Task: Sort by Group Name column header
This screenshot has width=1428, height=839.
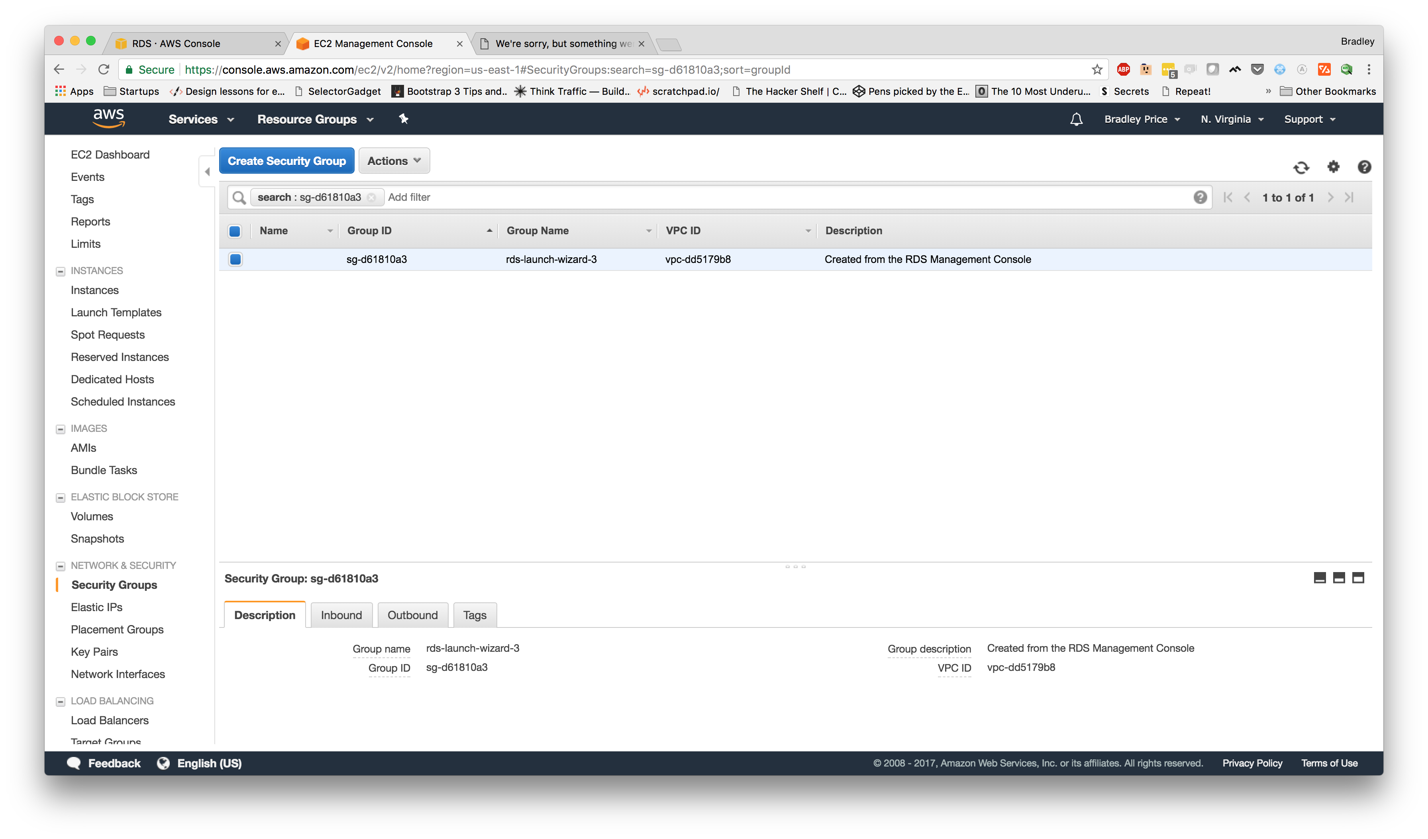Action: click(x=577, y=231)
